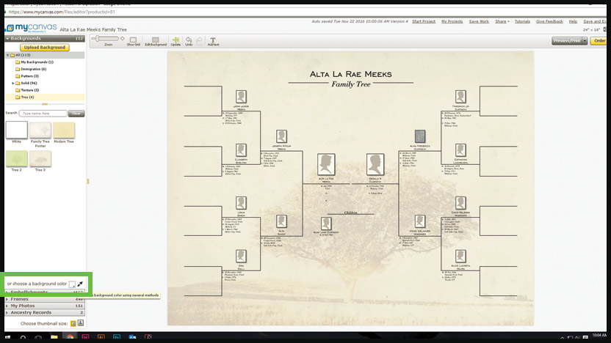Open the Preview/Print dropdown arrow
Screen dimensions: 611x343
click(x=585, y=41)
